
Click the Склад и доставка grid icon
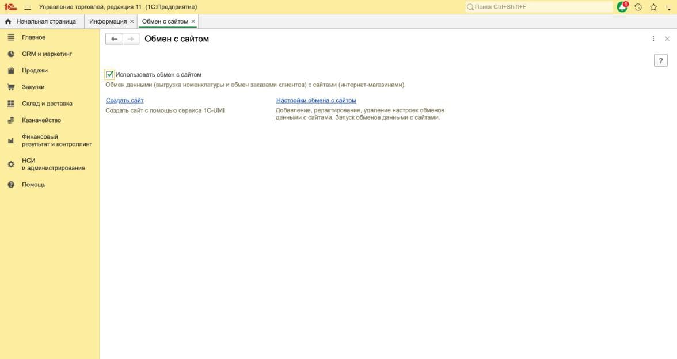(12, 104)
